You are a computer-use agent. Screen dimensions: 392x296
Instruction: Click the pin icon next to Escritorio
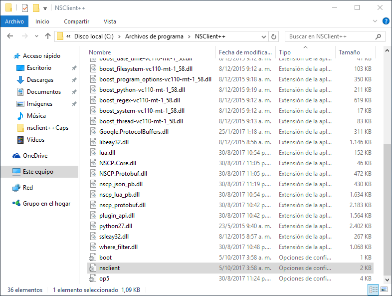[x=74, y=68]
